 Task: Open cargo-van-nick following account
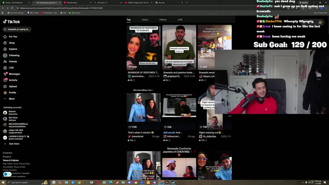click(13, 131)
